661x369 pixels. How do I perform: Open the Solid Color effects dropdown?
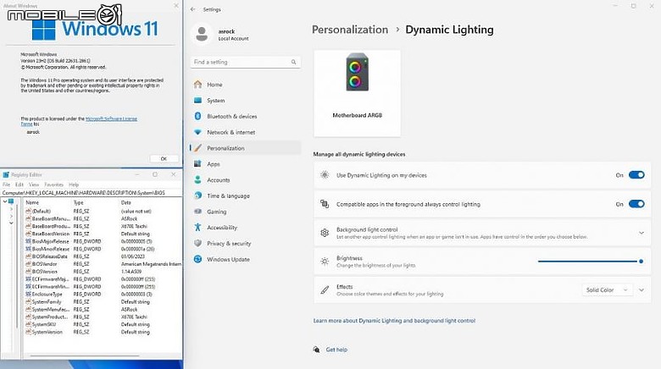pos(607,289)
